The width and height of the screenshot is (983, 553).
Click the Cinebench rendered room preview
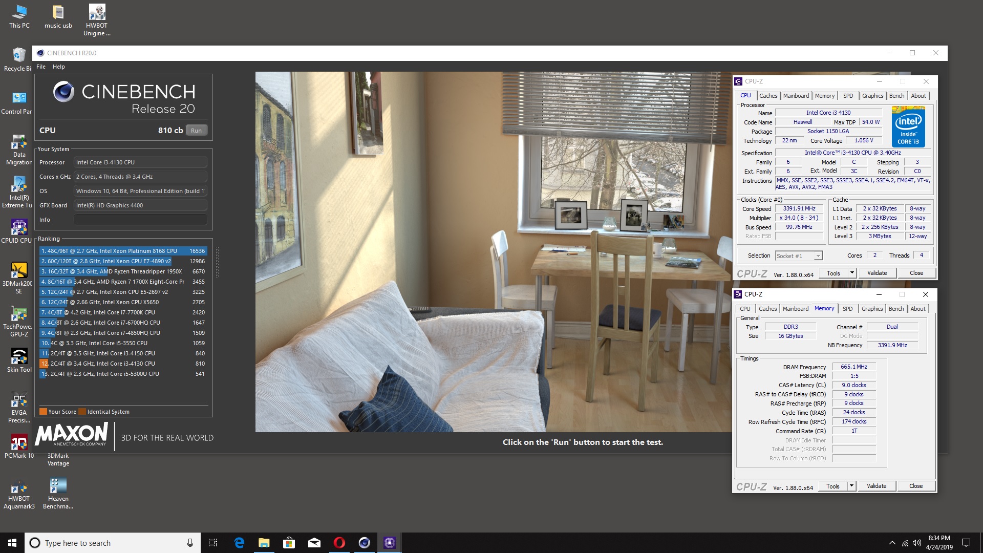[x=494, y=251]
